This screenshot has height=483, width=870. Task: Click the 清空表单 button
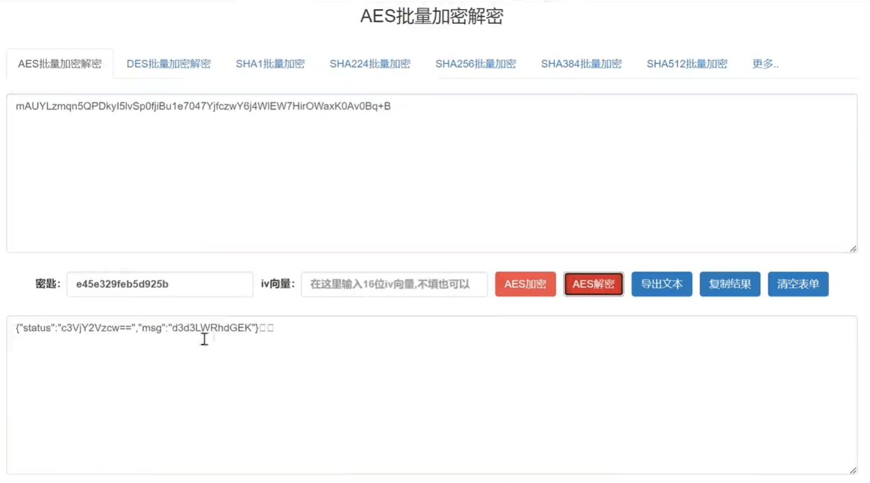tap(798, 284)
